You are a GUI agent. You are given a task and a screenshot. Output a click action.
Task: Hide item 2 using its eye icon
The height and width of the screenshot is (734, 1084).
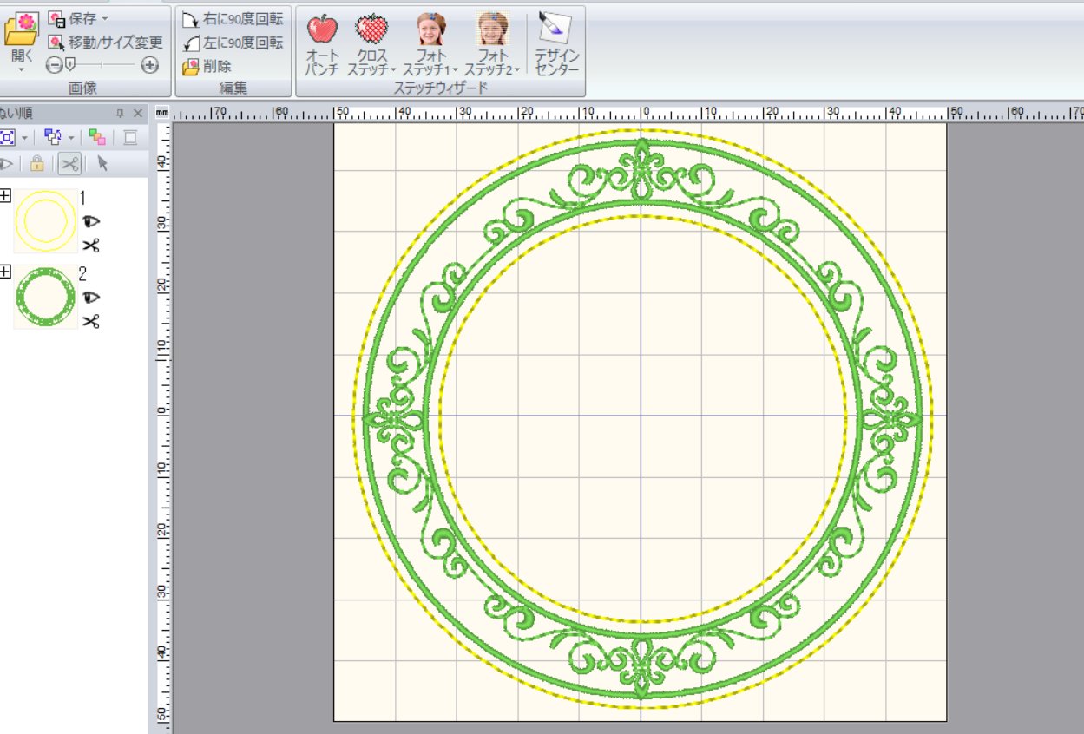[90, 297]
